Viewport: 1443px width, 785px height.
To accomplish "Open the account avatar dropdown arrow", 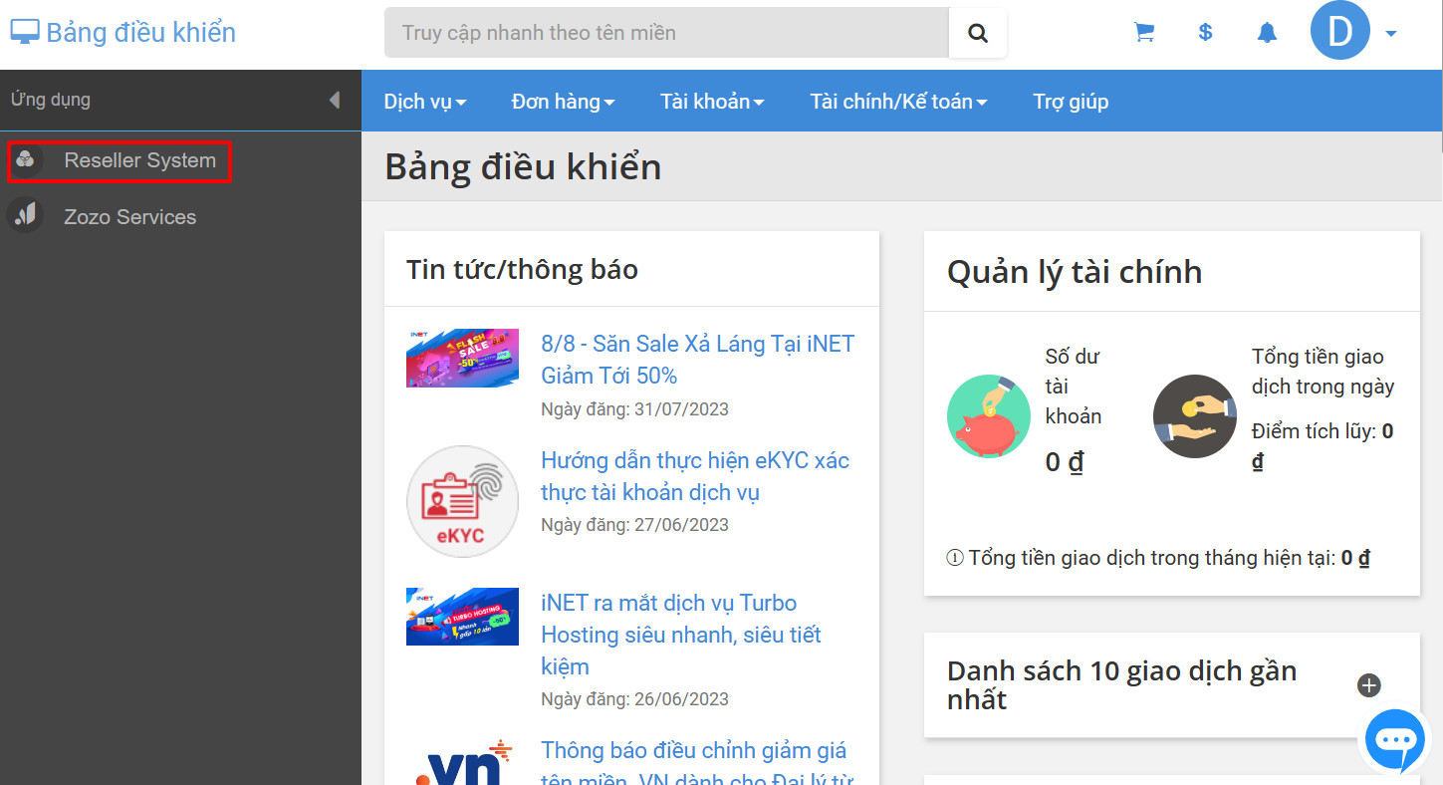I will pos(1391,32).
